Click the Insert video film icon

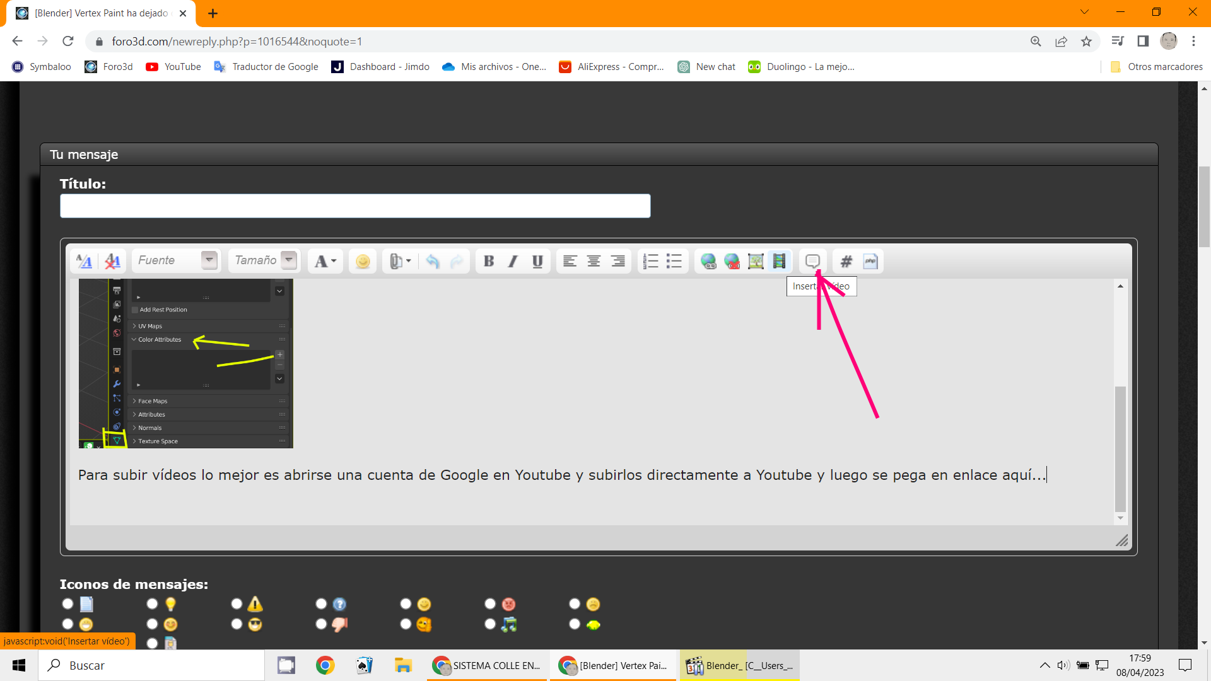pos(780,261)
